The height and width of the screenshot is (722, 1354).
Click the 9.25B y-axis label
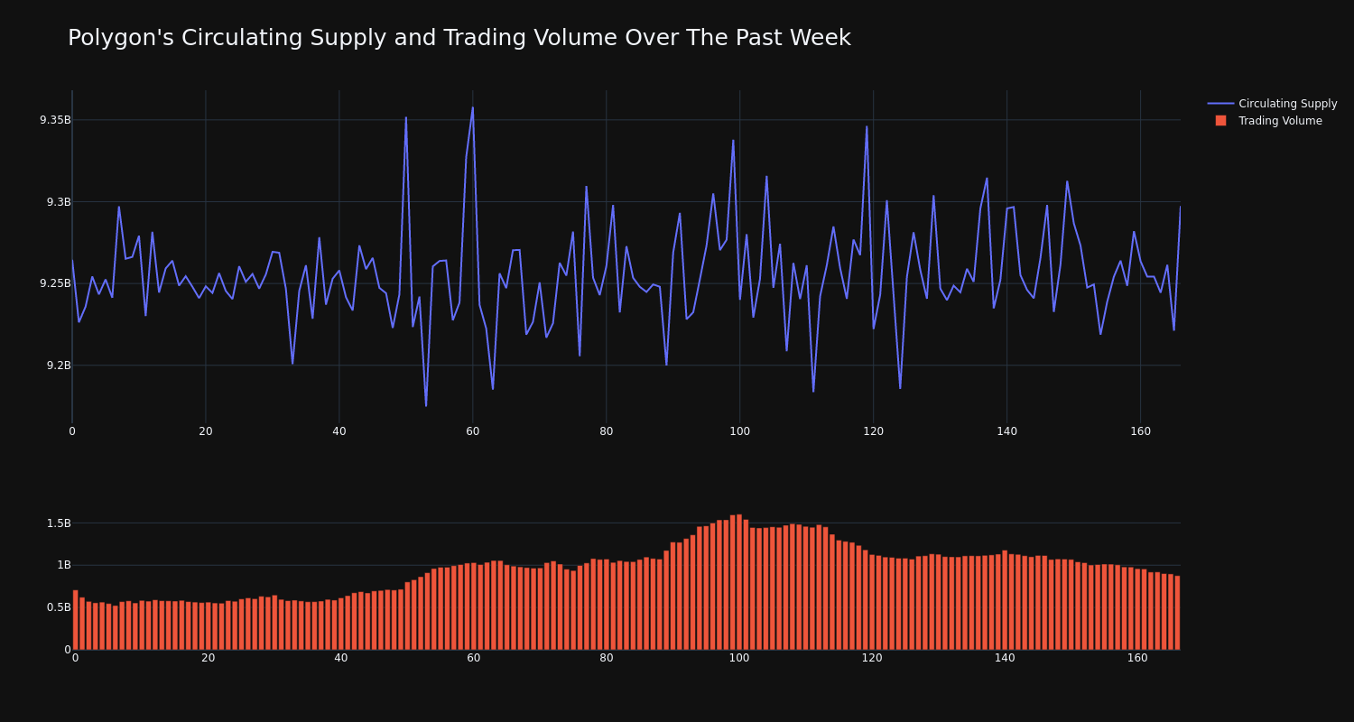pyautogui.click(x=55, y=283)
